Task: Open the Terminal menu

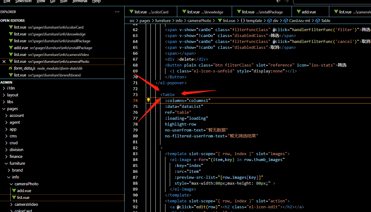Action: (80, 1)
